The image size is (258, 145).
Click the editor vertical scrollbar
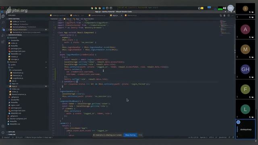pyautogui.click(x=235, y=49)
